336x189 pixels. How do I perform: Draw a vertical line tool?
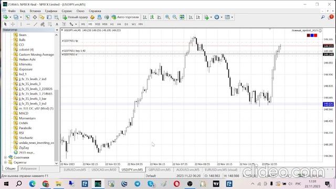point(21,24)
